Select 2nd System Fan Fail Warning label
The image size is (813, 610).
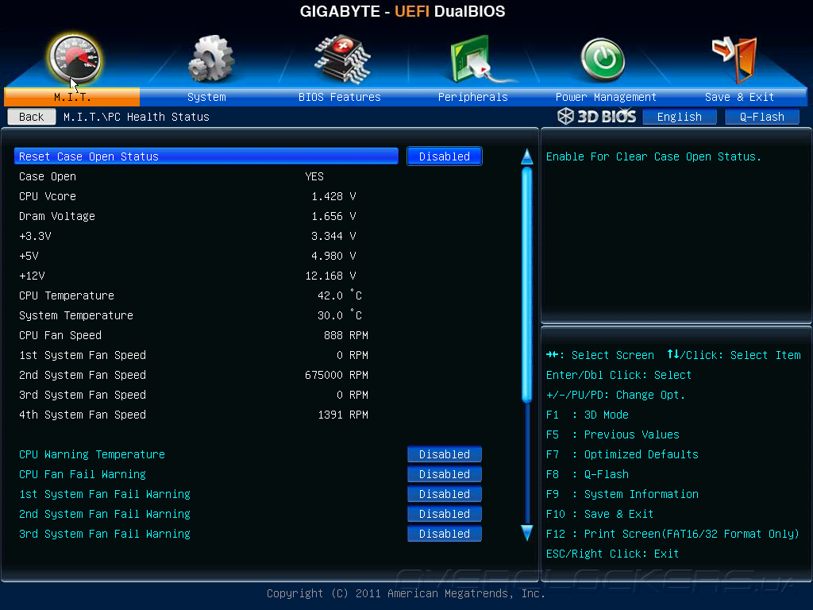point(105,514)
